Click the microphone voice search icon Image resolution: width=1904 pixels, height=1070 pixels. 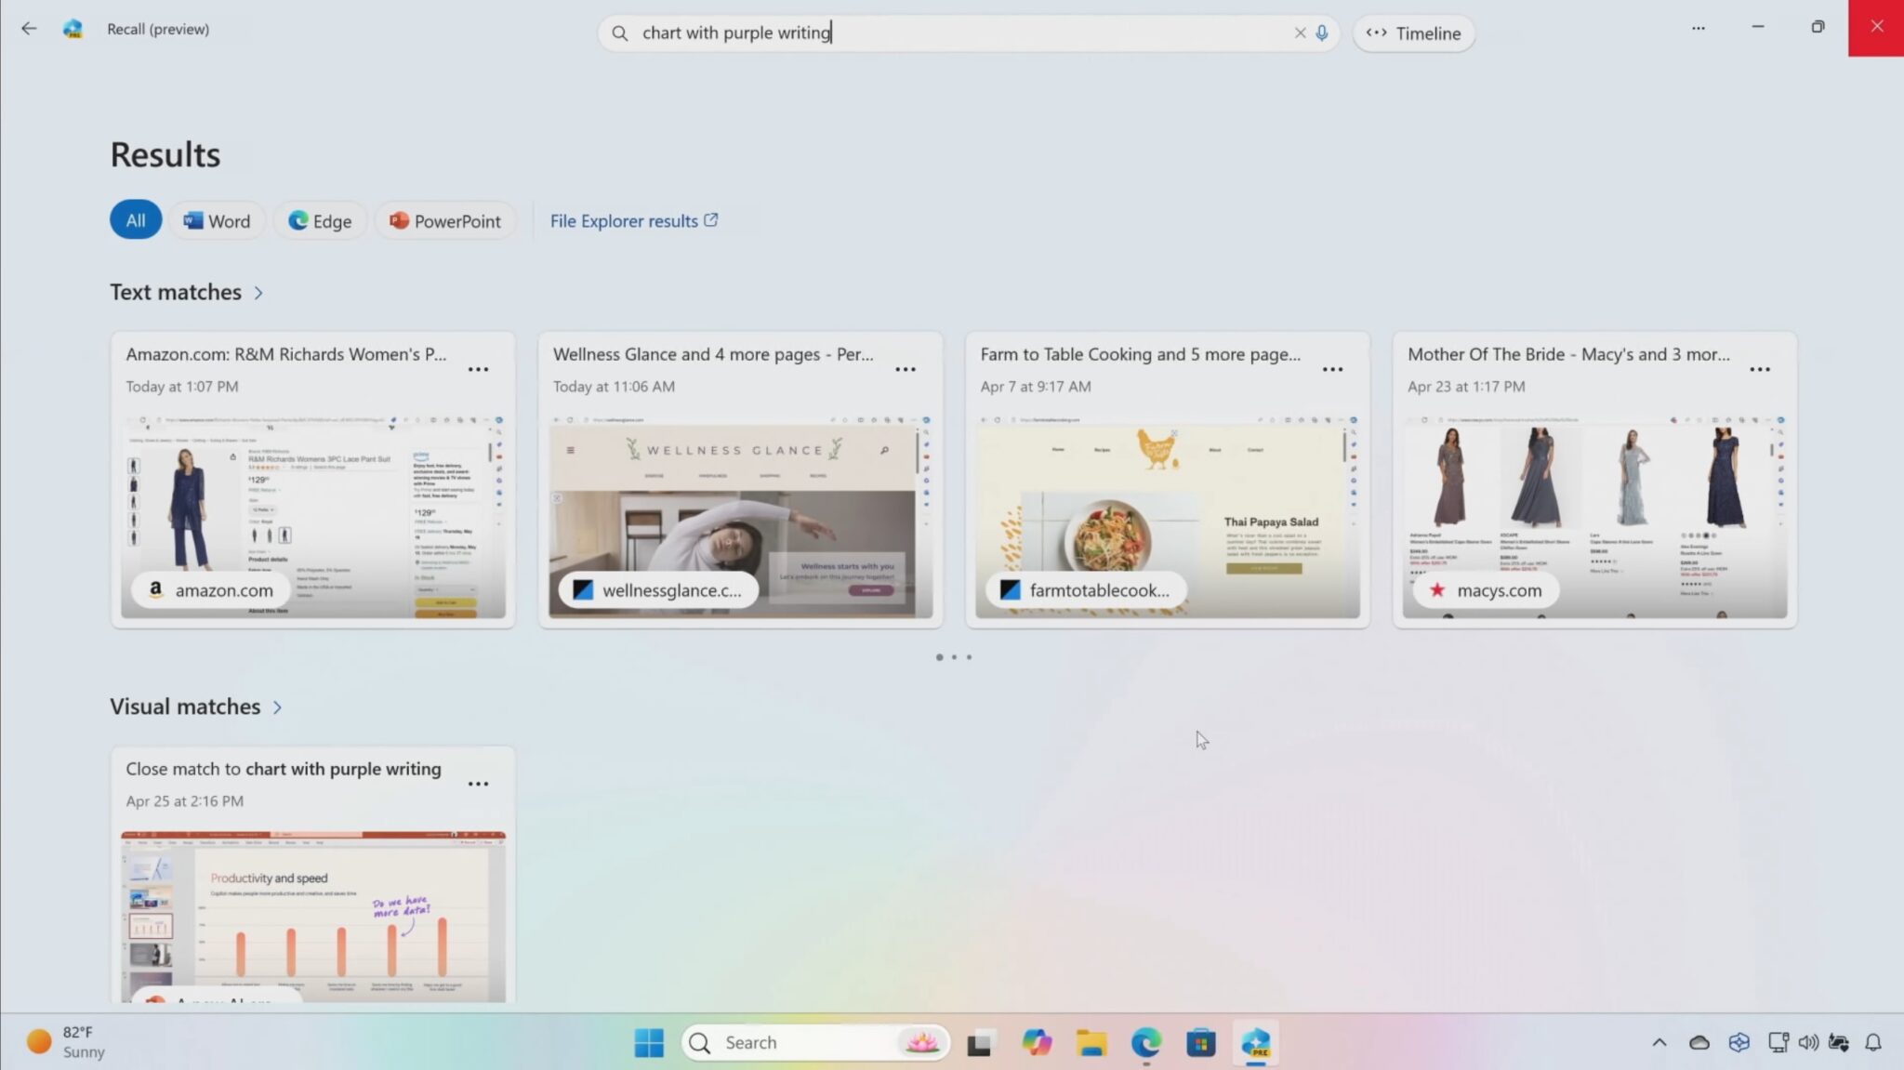click(1322, 33)
